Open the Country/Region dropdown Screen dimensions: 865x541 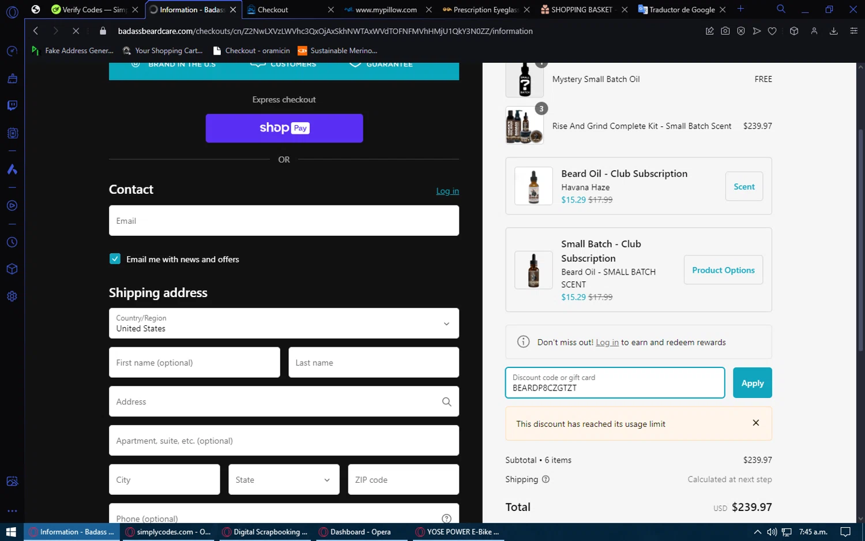284,323
